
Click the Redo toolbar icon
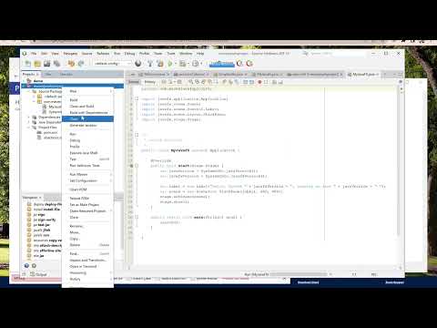pos(81,64)
